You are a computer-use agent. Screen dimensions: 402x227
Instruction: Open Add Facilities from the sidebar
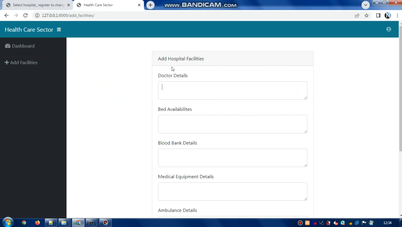[21, 62]
